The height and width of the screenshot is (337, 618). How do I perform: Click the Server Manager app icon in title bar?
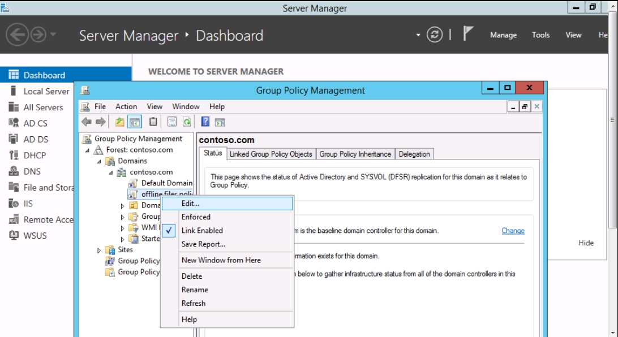coord(5,8)
